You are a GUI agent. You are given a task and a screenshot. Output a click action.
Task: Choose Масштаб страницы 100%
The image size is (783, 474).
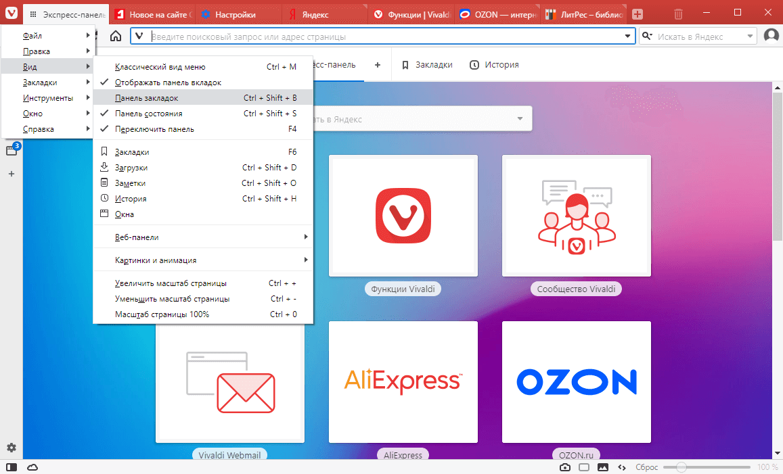click(x=203, y=314)
